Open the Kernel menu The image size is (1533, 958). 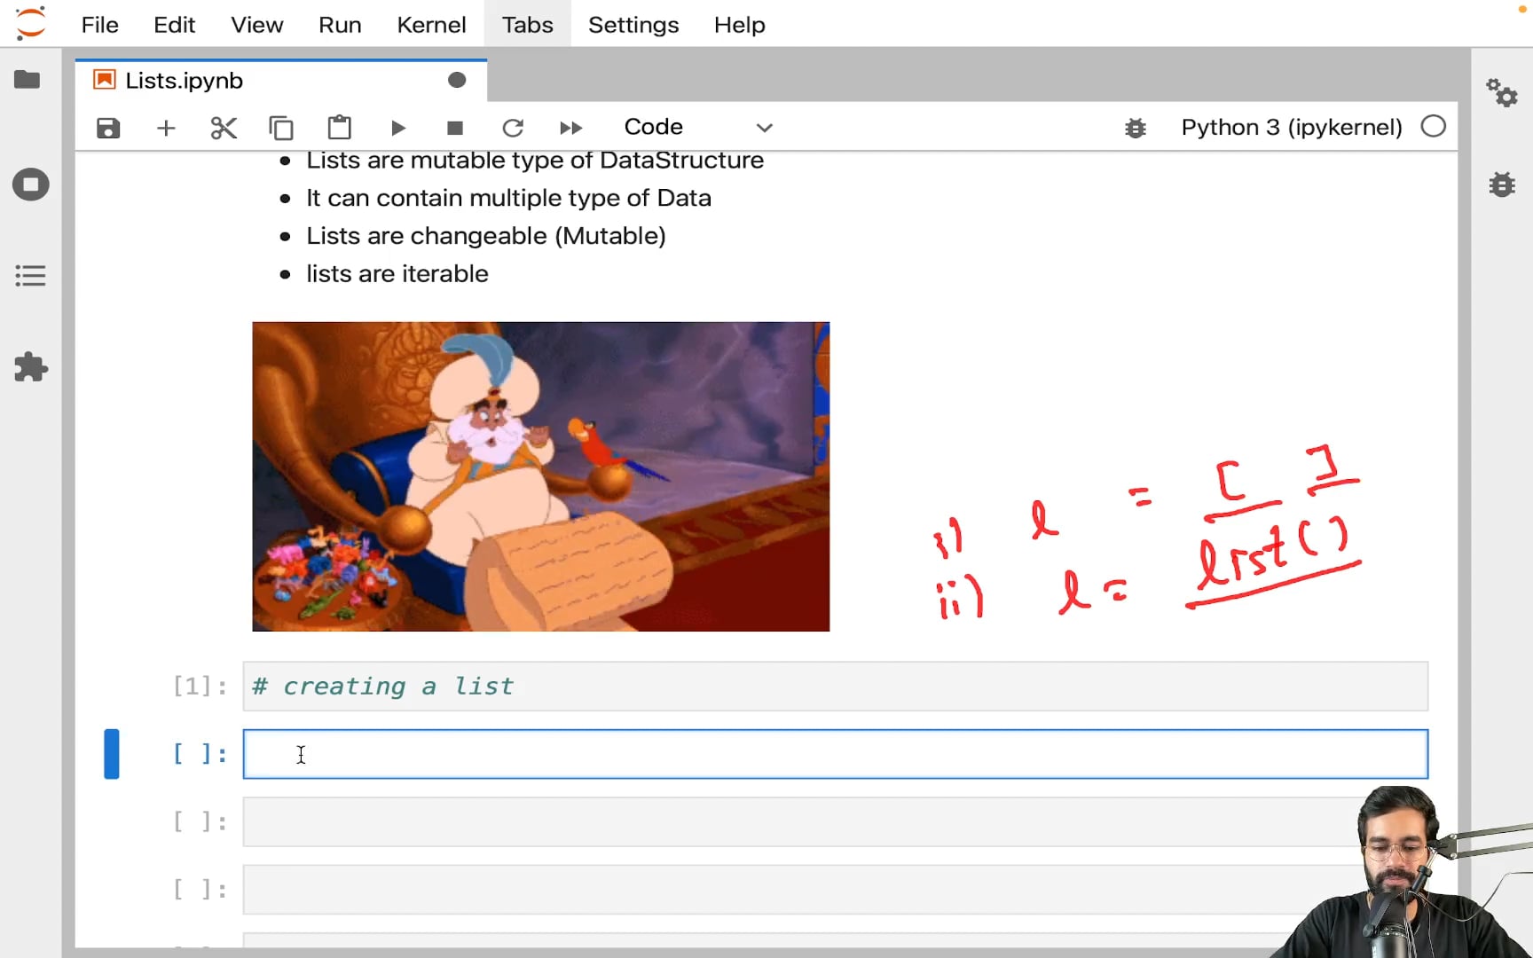click(x=431, y=25)
